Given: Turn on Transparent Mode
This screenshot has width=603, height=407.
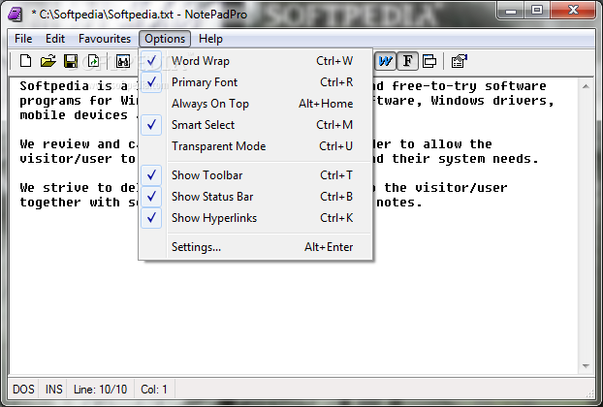Looking at the screenshot, I should point(256,146).
